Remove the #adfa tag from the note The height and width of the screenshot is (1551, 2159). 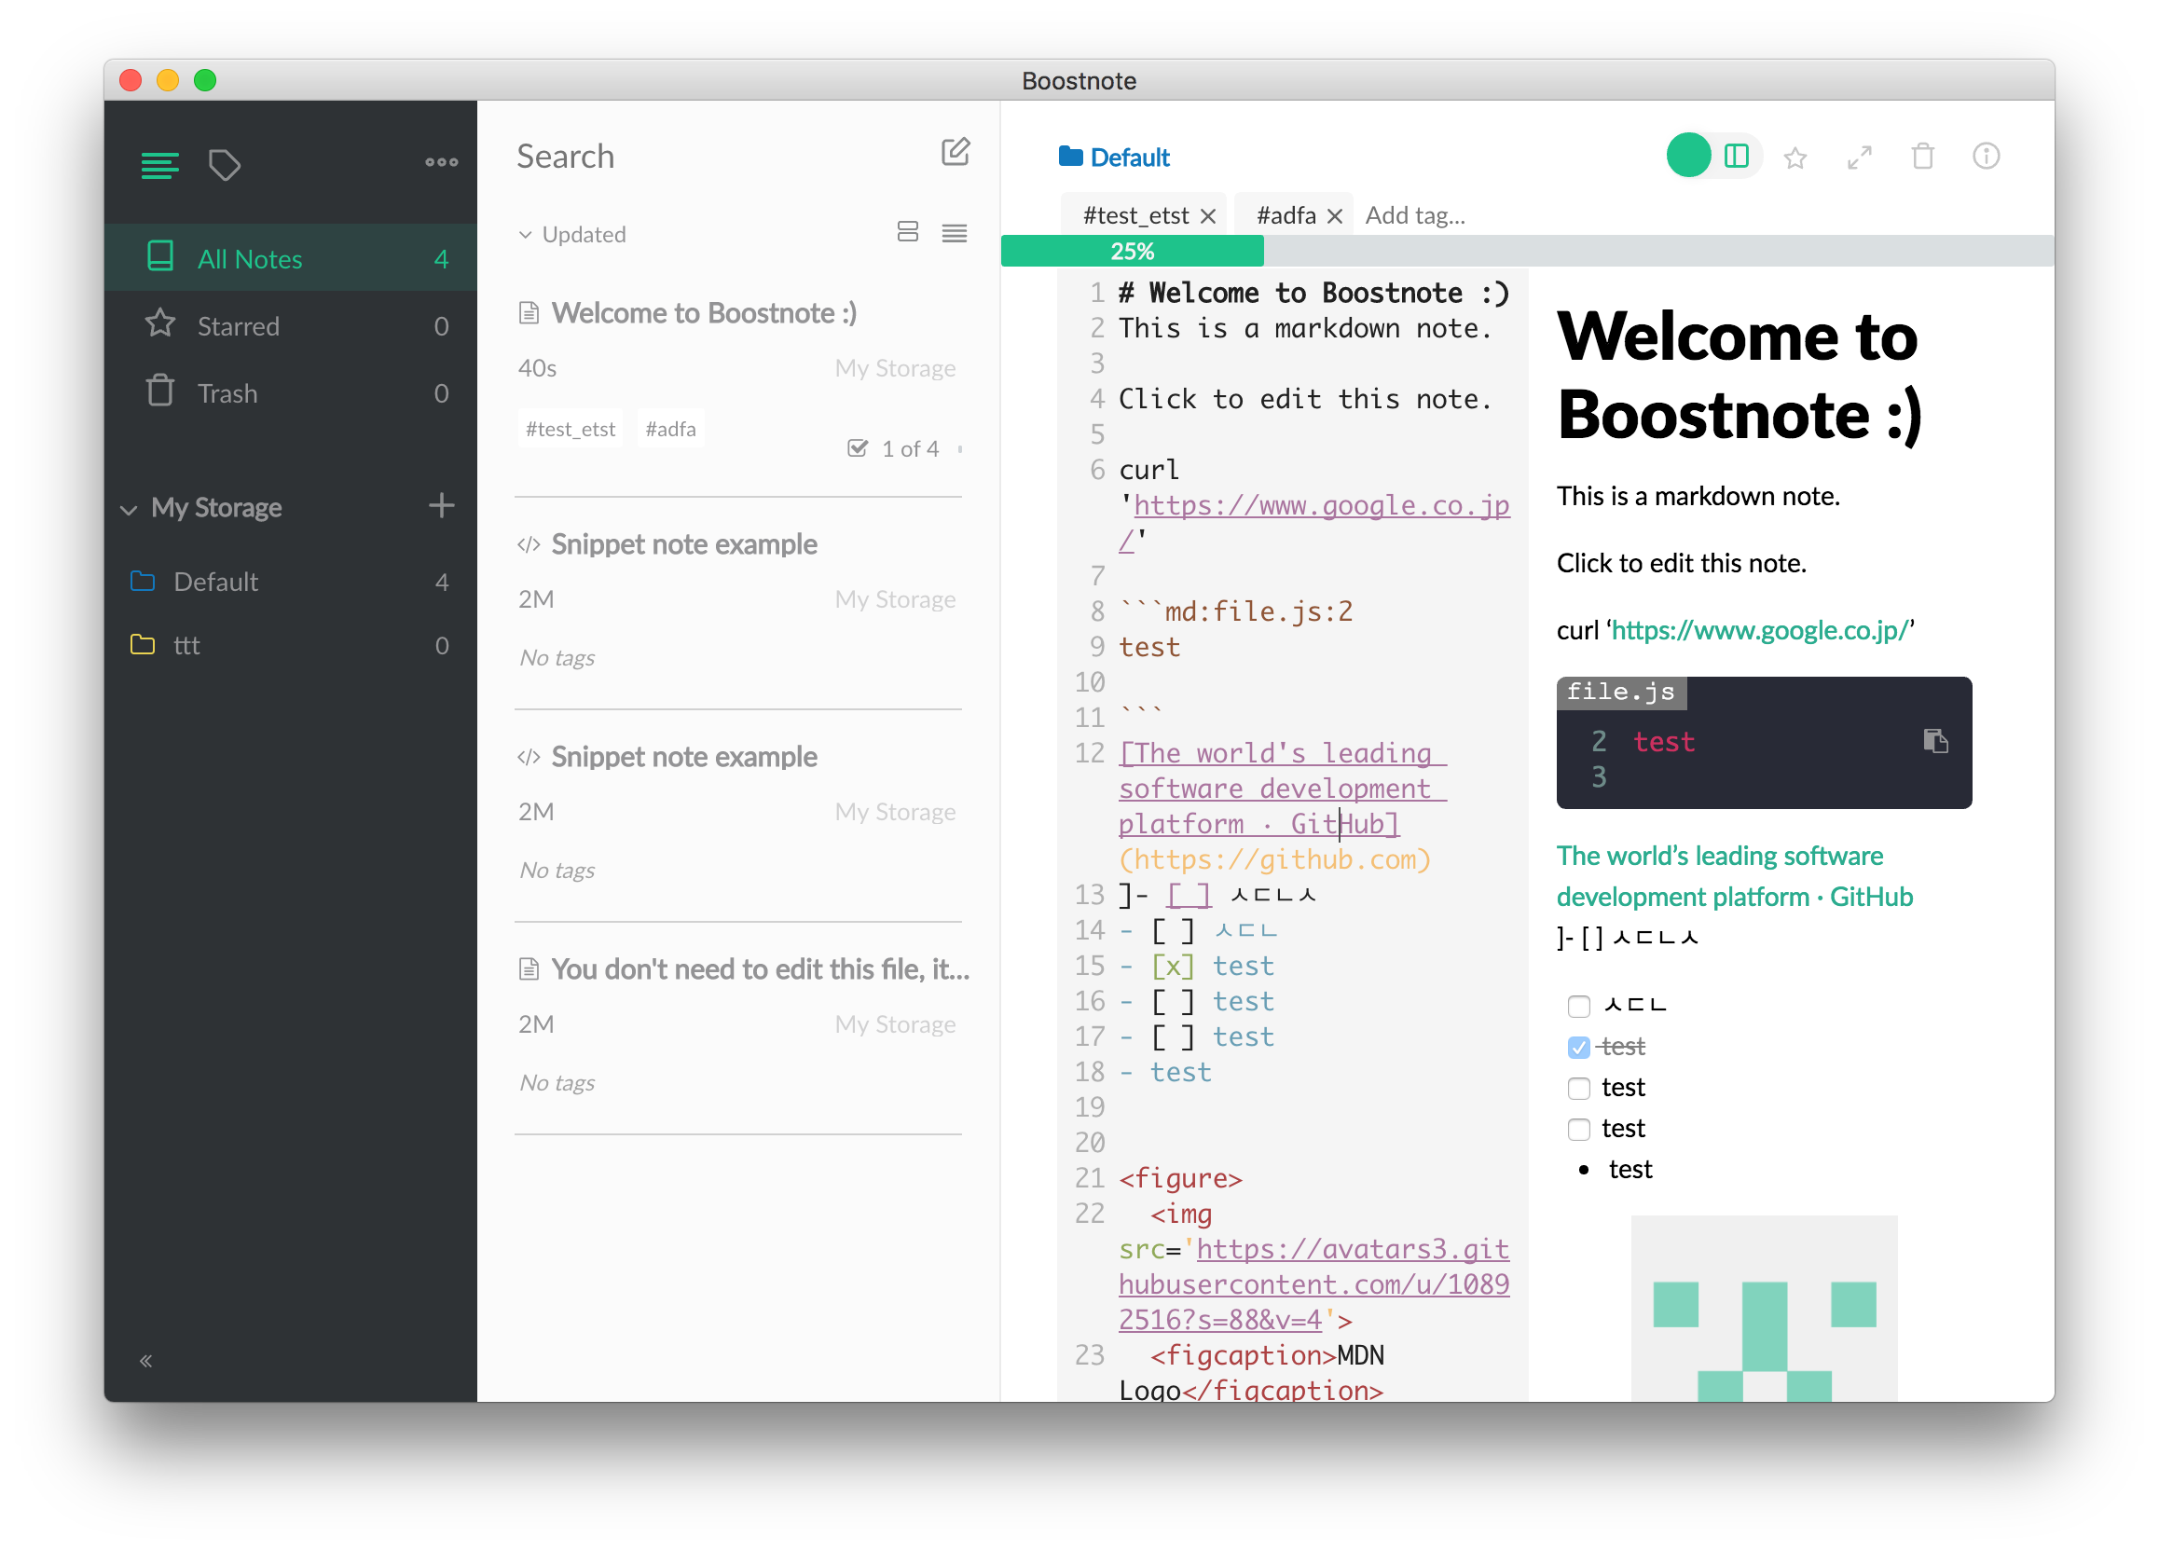click(1336, 215)
